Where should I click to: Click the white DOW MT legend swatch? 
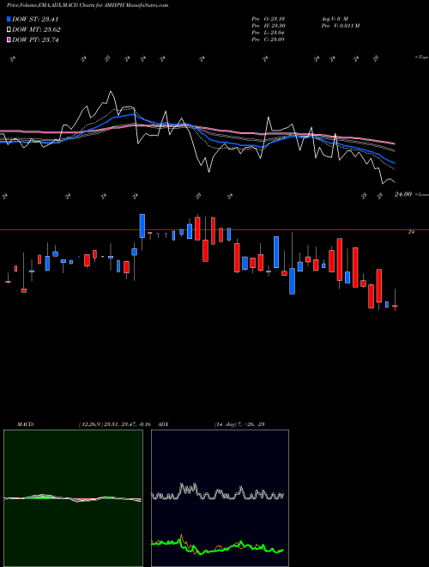click(x=9, y=30)
